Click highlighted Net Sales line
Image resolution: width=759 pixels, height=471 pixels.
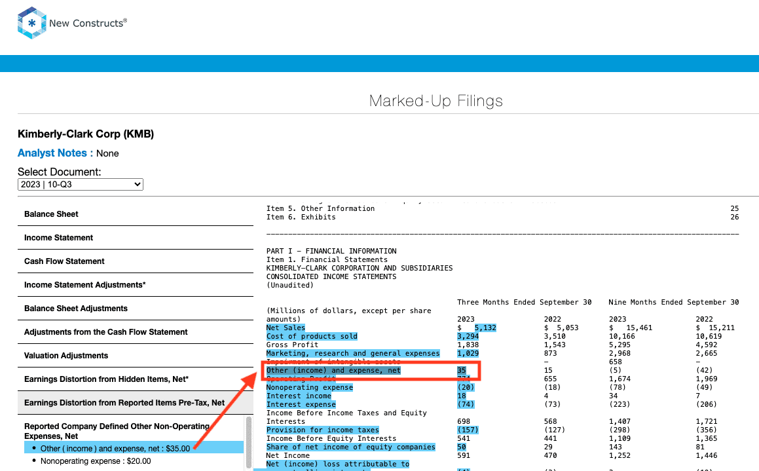pos(286,328)
